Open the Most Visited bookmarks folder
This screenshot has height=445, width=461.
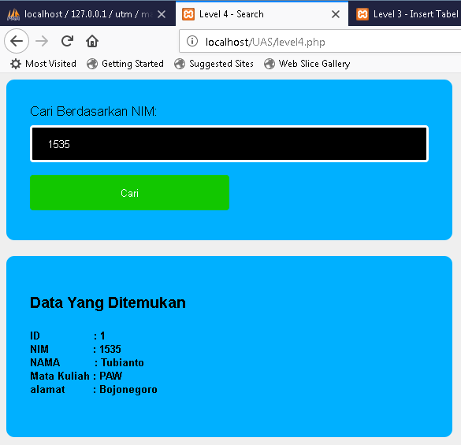click(x=43, y=64)
